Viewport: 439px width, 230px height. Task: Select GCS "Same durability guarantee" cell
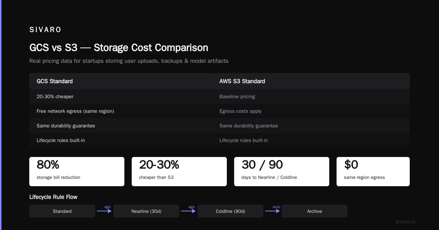[121, 126]
